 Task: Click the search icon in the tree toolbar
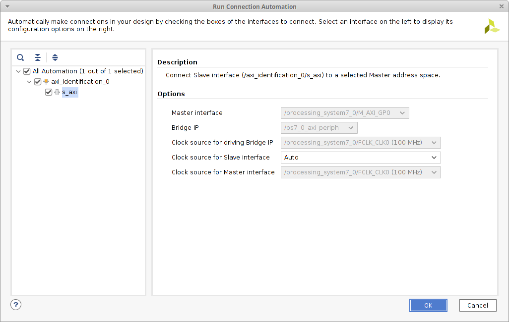point(20,57)
